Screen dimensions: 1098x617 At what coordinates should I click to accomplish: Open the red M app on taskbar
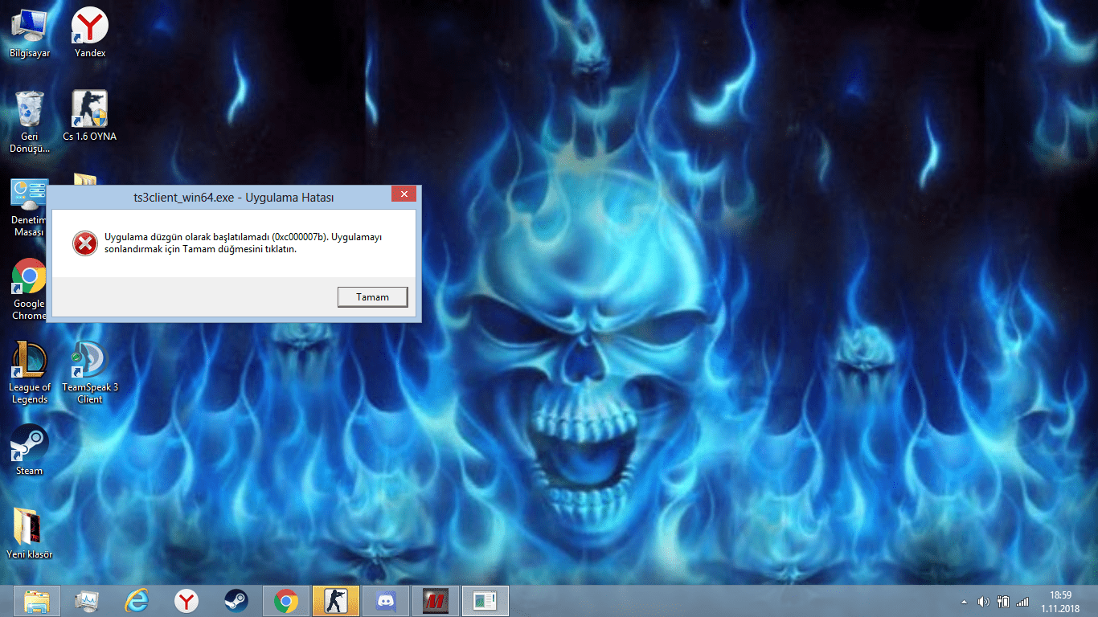436,601
